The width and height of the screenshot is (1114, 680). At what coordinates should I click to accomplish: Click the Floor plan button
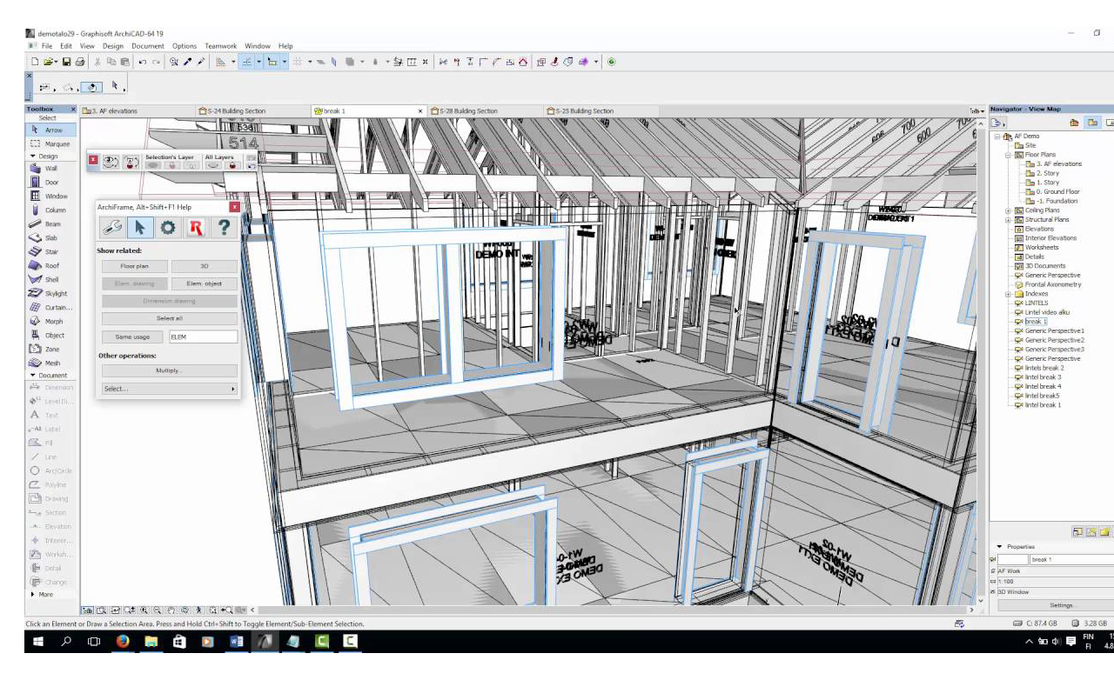[134, 266]
